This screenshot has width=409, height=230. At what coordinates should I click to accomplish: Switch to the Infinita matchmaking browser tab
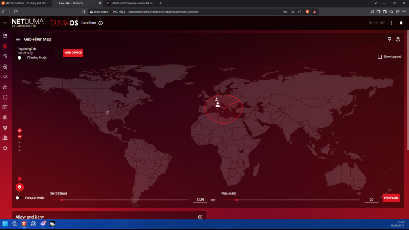pyautogui.click(x=130, y=3)
